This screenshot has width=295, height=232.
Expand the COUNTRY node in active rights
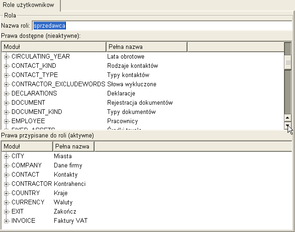pos(6,193)
